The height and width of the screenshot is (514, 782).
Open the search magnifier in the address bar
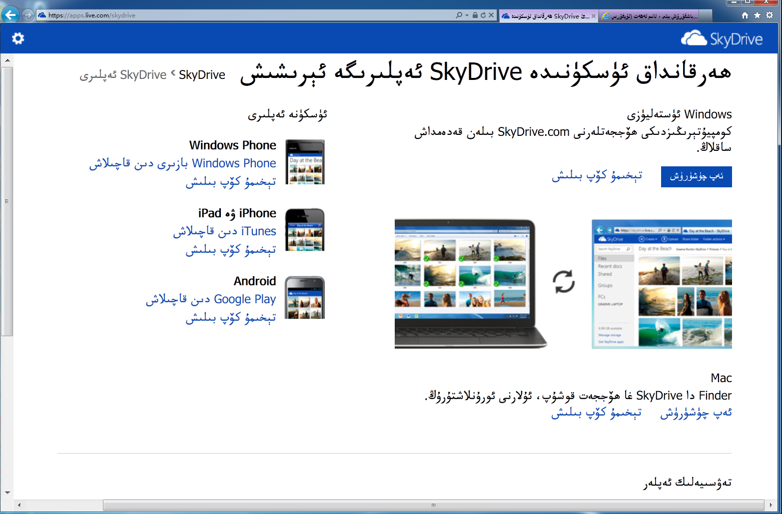459,15
